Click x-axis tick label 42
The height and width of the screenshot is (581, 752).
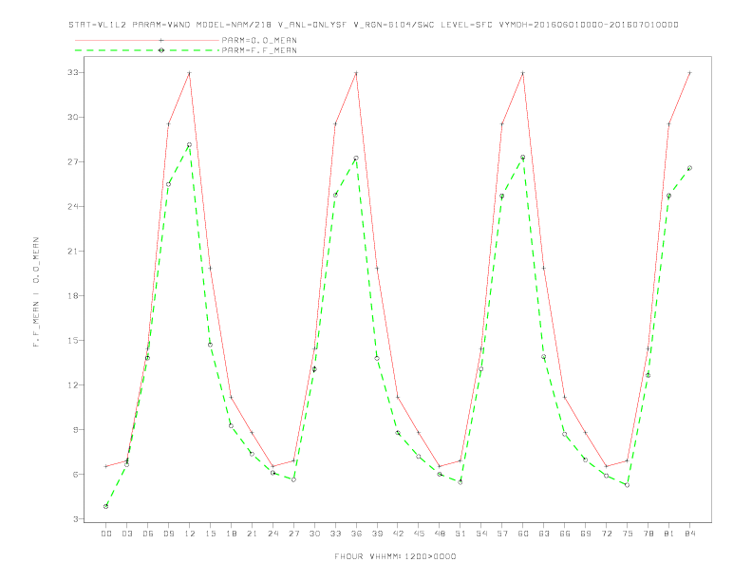(398, 534)
